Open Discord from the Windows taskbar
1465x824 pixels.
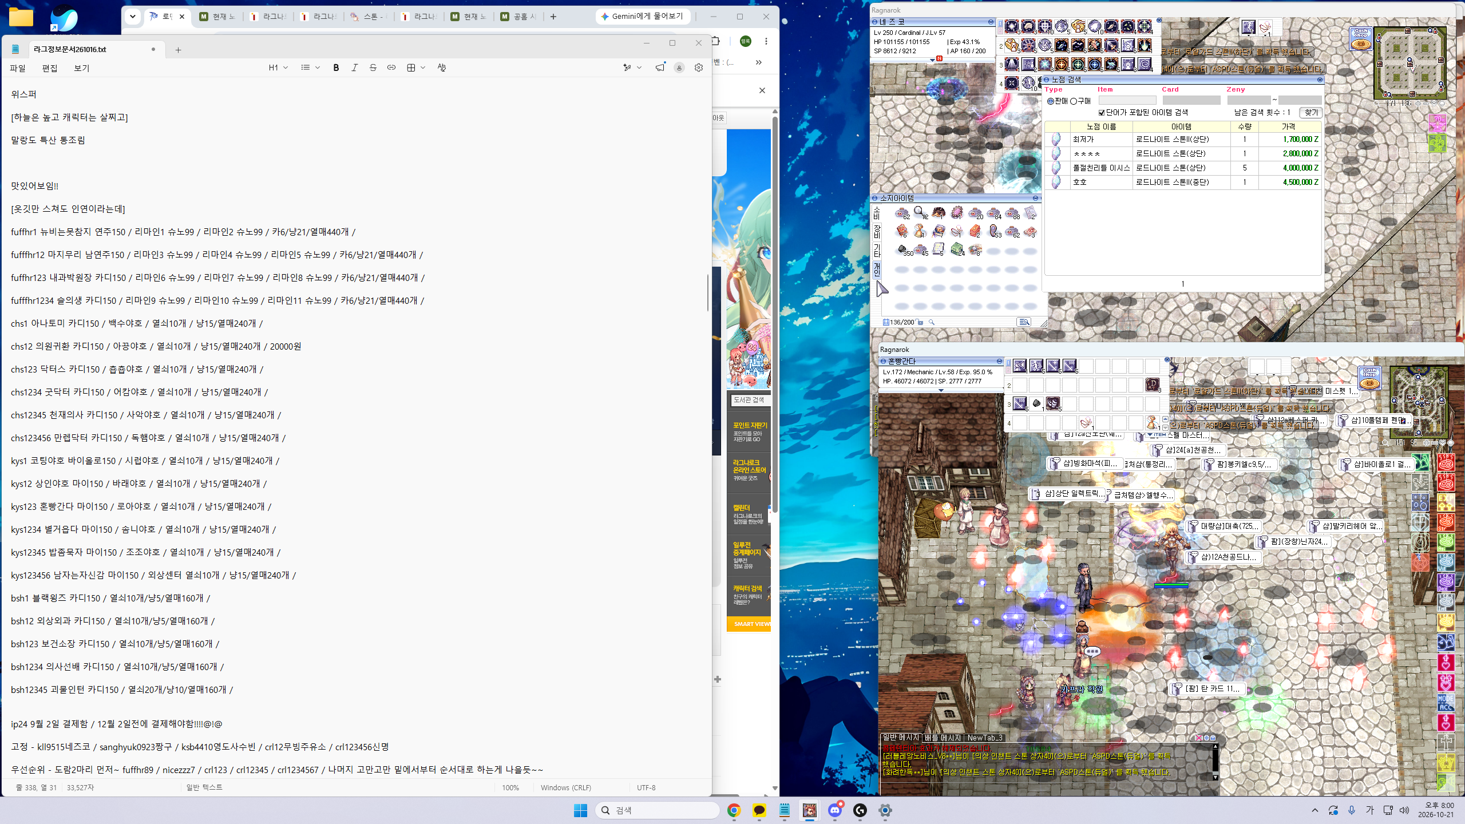click(834, 810)
